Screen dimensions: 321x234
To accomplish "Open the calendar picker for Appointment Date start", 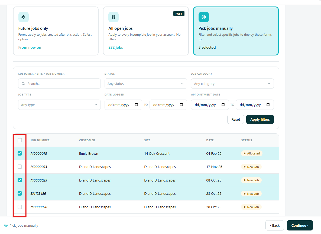I will tap(223, 105).
